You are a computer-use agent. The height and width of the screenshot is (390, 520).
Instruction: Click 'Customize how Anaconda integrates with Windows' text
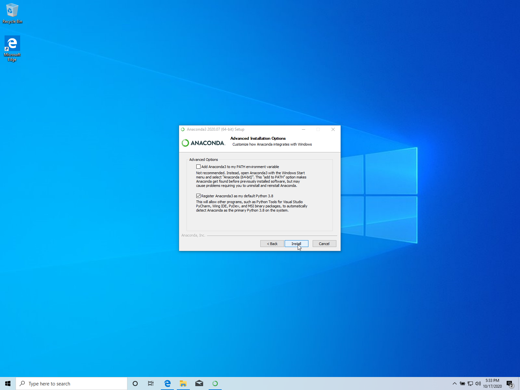(272, 144)
